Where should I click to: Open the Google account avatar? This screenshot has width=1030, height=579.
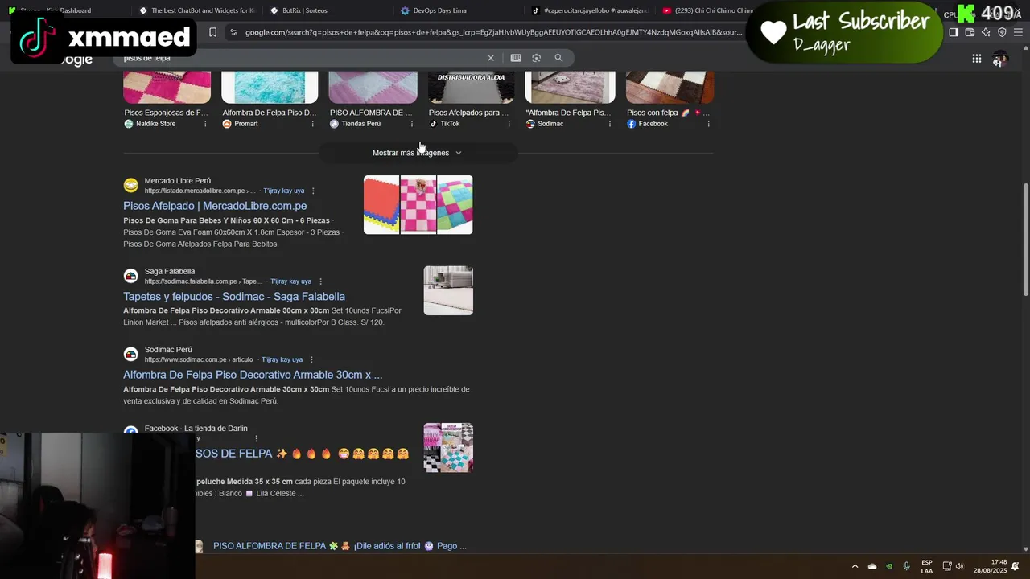tap(999, 59)
